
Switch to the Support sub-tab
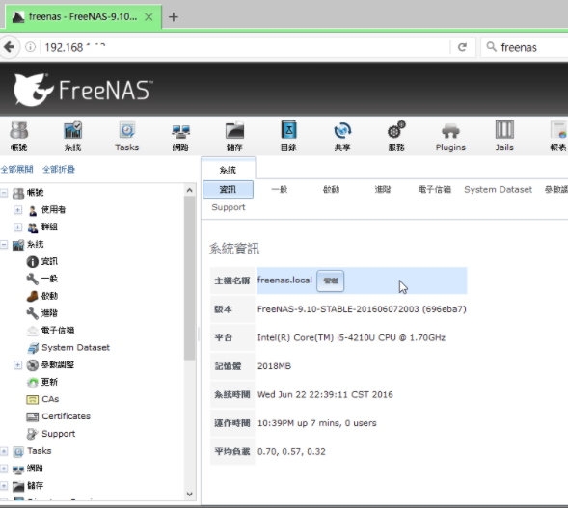(229, 207)
